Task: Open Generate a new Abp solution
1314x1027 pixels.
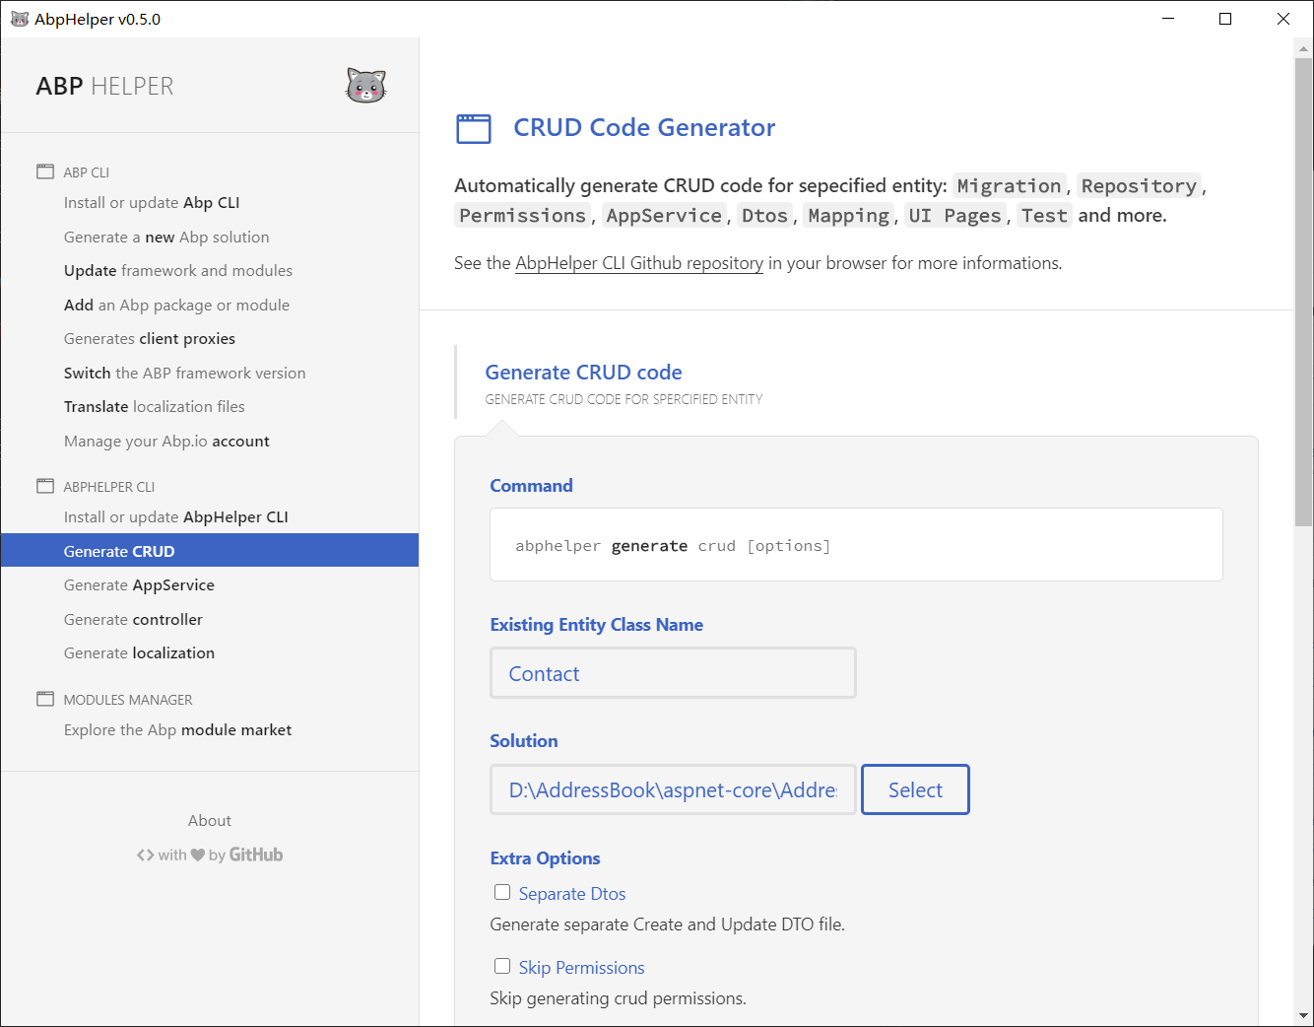Action: (166, 237)
